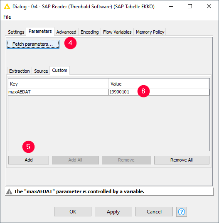Open the Source sub-tab
Image resolution: width=219 pixels, height=223 pixels.
click(x=41, y=71)
